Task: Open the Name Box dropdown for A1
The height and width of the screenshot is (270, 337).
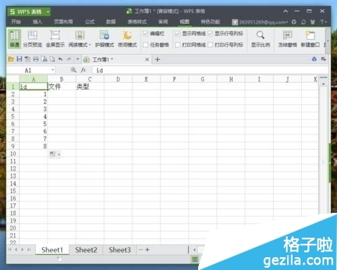Action: 53,70
